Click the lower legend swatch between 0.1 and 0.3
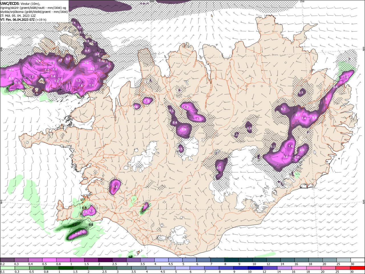Screen dimensions: 365x274 [7, 268]
